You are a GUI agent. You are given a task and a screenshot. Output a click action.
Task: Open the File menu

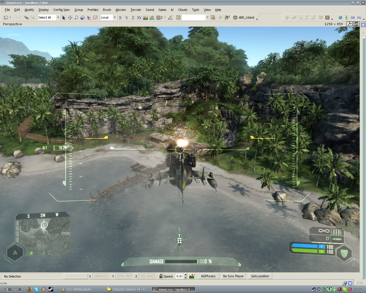pos(7,10)
